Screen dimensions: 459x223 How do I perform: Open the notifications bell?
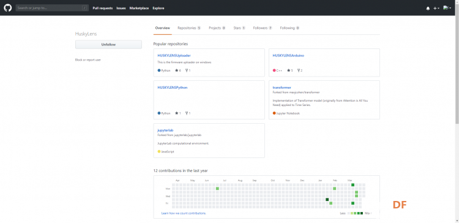(x=428, y=9)
